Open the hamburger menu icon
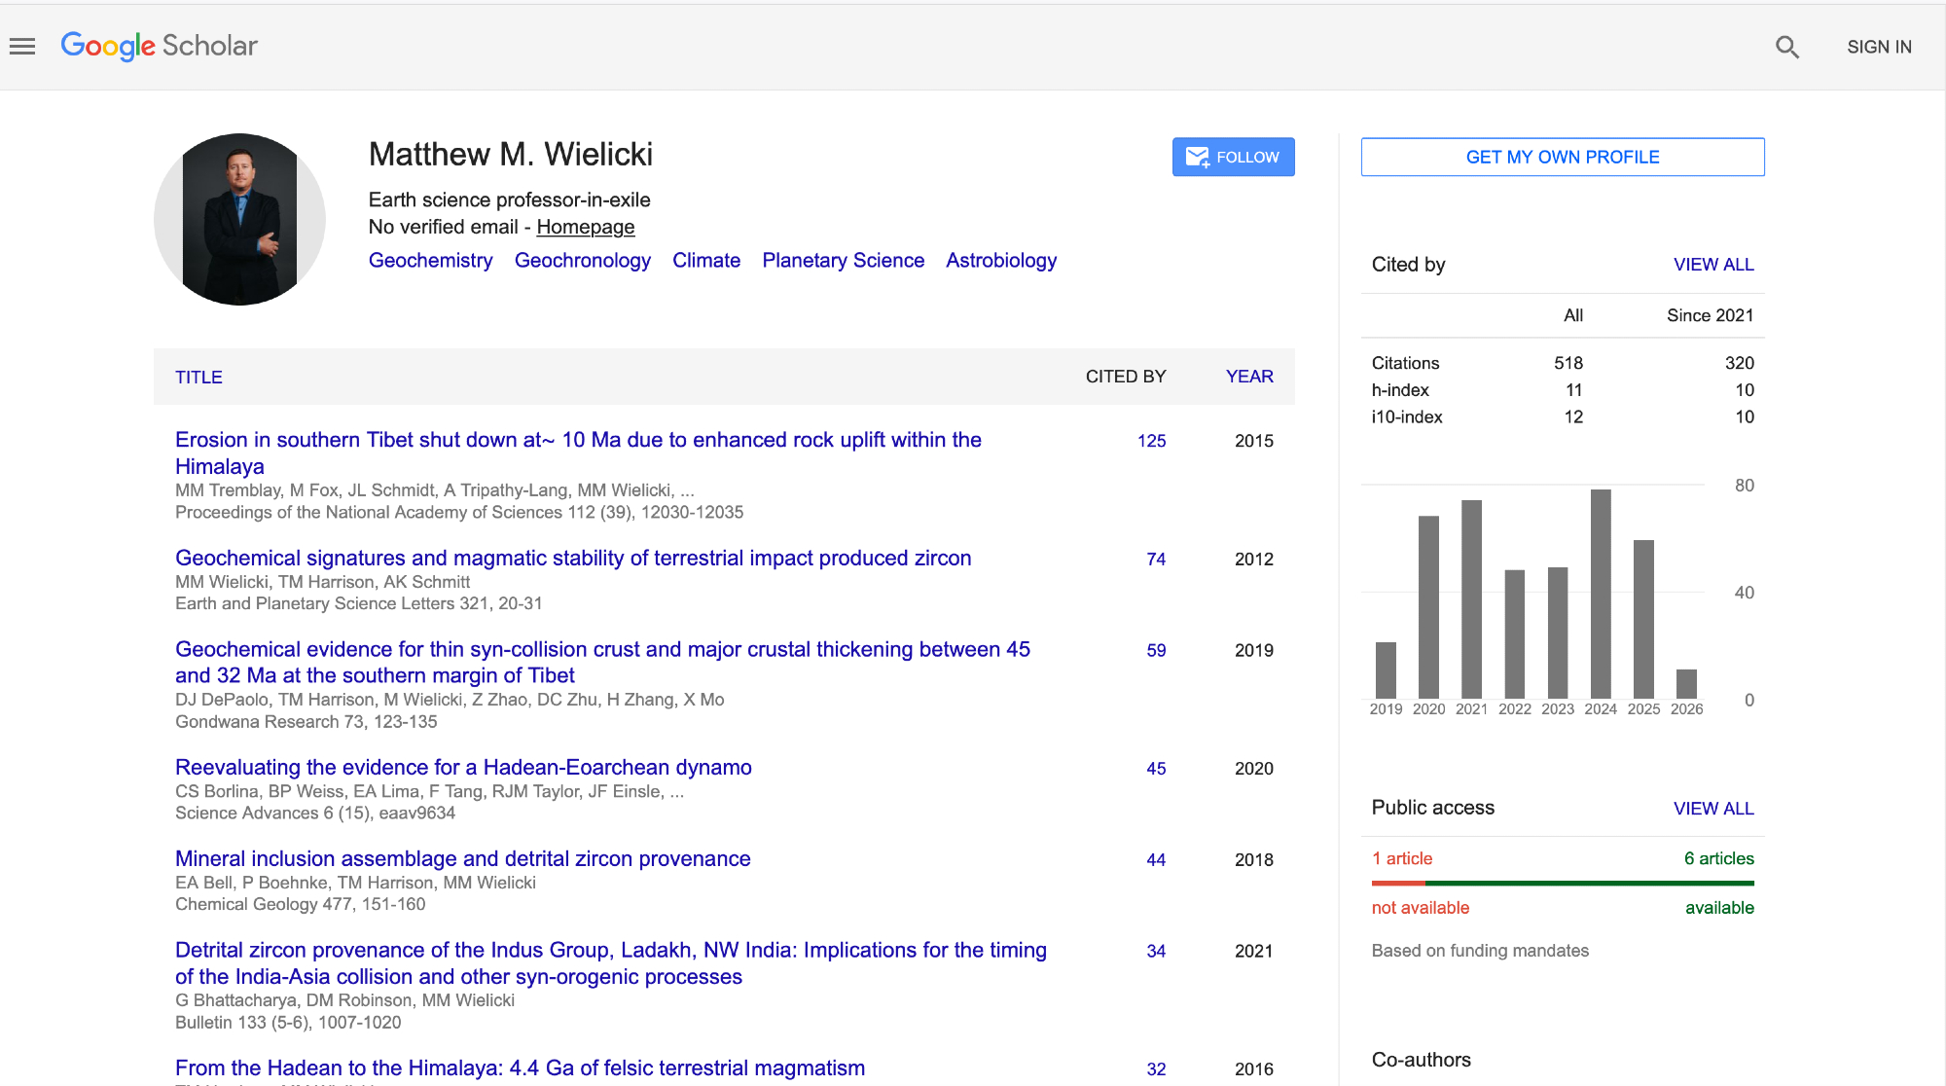This screenshot has height=1086, width=1946. 22,46
